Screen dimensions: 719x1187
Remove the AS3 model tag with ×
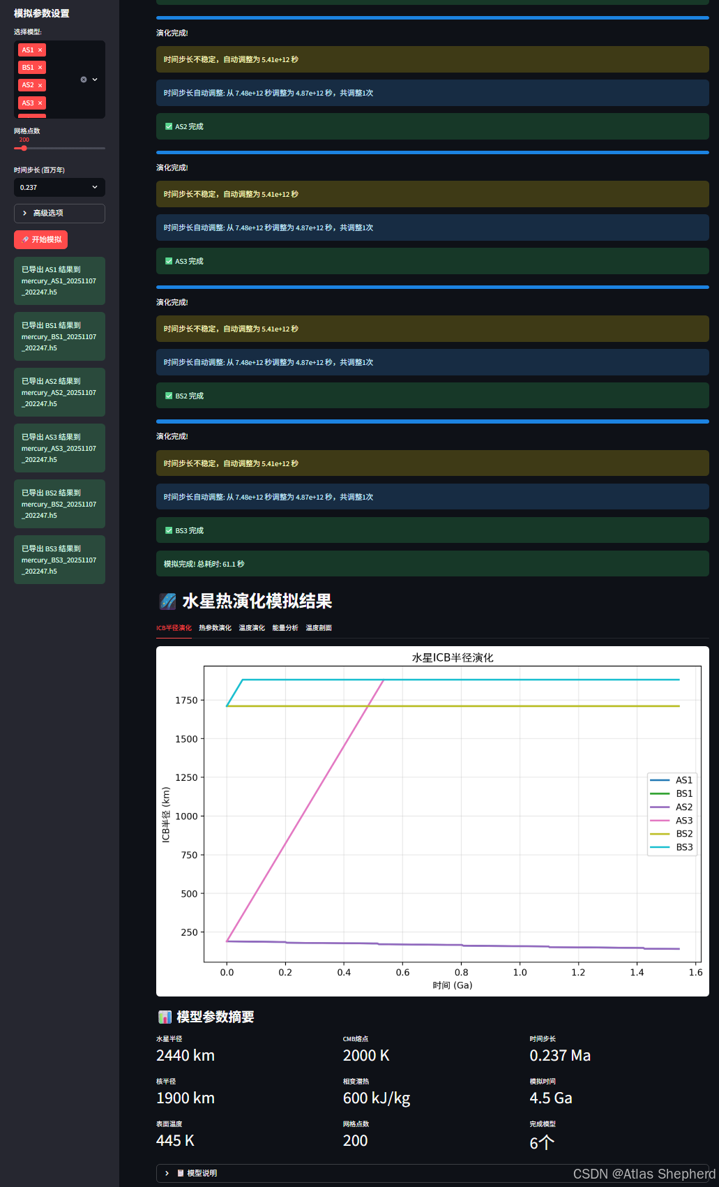tap(40, 103)
